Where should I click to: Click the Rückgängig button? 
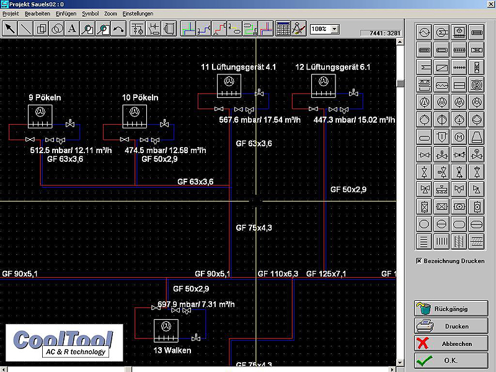click(x=450, y=309)
